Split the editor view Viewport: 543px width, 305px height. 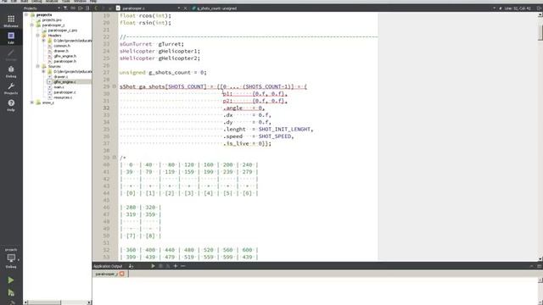(539, 8)
